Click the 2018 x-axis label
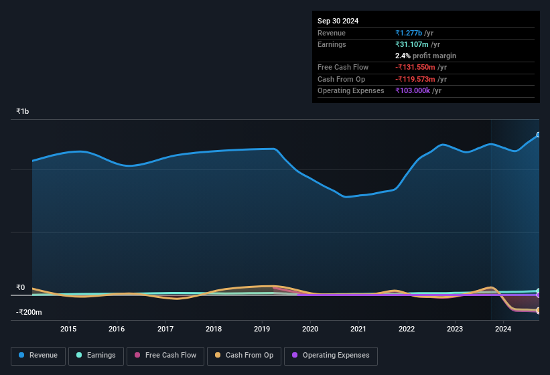The image size is (550, 375). coord(214,329)
